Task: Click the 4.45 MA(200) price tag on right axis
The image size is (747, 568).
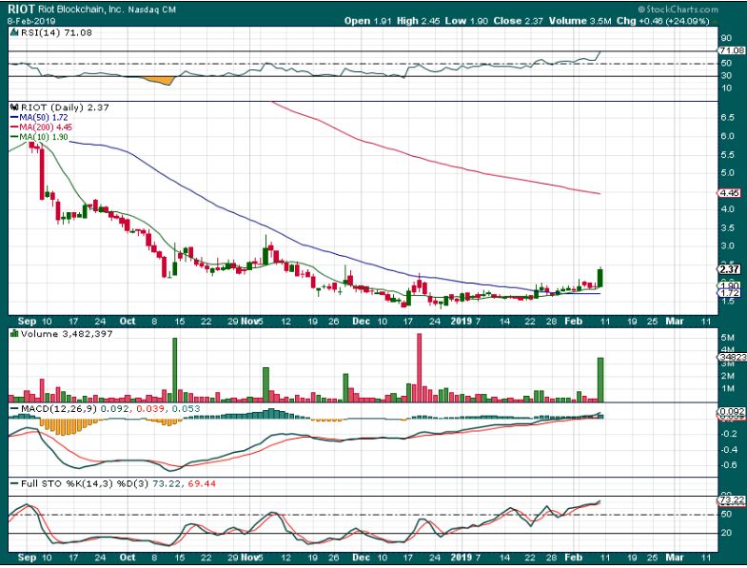Action: 729,193
